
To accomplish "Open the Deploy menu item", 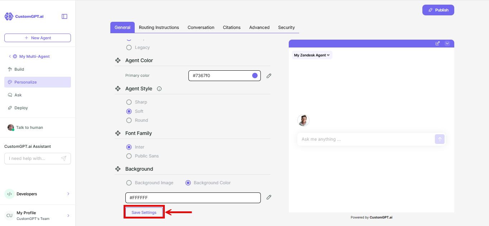I will (x=38, y=108).
